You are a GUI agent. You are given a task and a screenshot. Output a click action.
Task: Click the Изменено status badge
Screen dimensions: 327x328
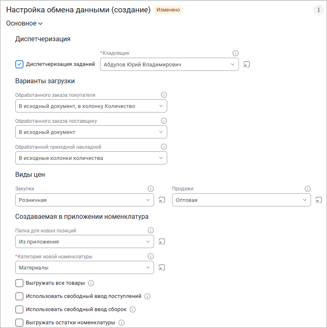point(168,10)
